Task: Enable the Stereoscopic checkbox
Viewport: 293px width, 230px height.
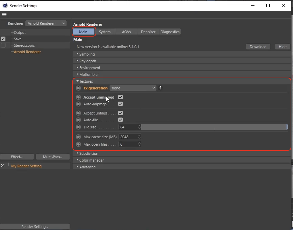Action: [x=3, y=45]
